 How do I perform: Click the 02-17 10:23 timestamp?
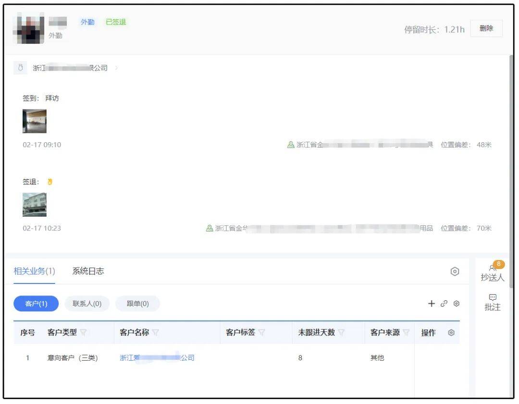point(42,228)
